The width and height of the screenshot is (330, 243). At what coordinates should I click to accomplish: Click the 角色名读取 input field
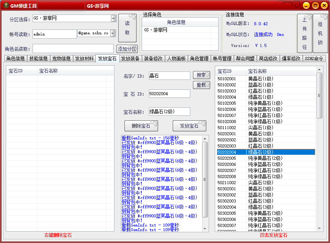(x=73, y=49)
